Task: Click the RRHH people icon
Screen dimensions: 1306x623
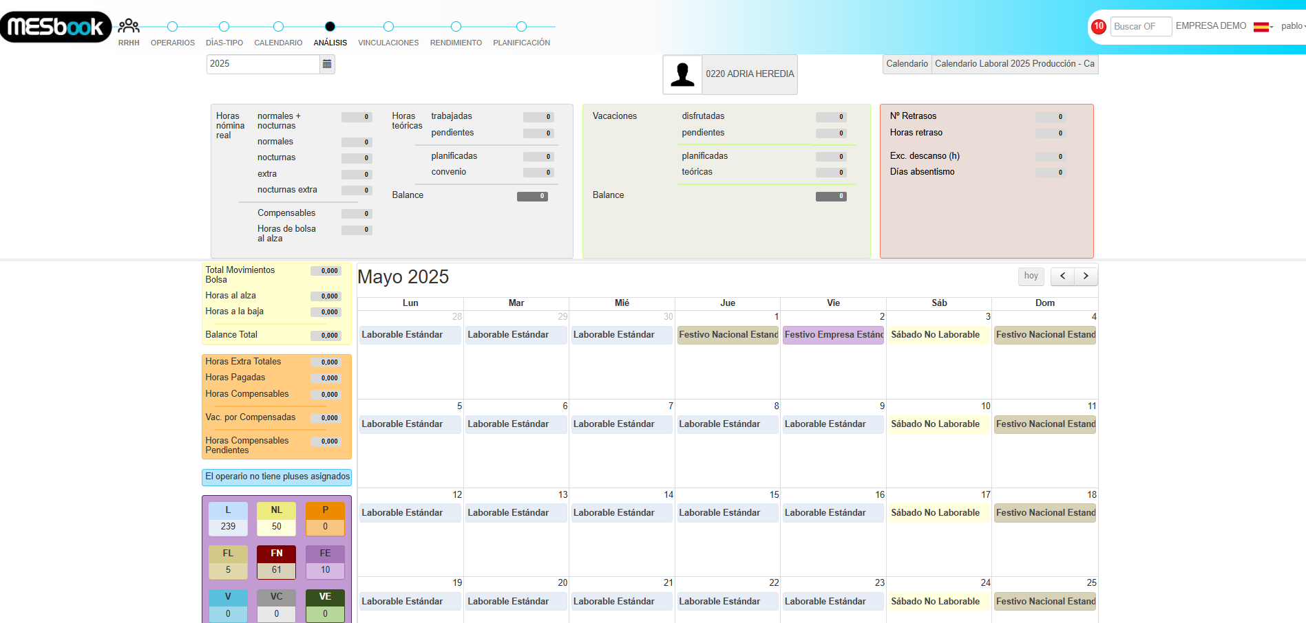Action: point(129,27)
